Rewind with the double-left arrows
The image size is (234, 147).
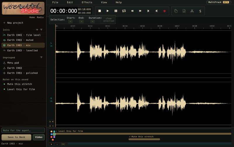tap(132, 11)
